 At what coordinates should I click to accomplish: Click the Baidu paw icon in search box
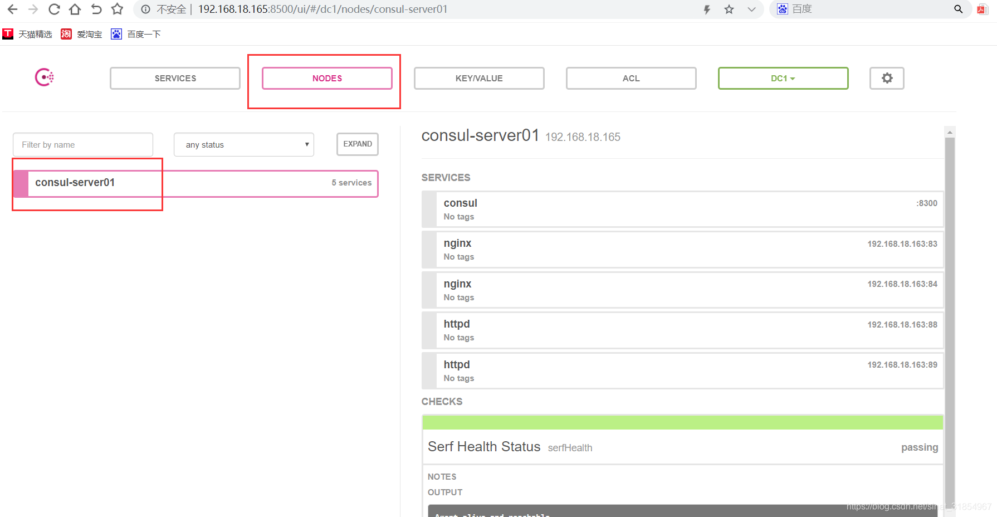783,9
